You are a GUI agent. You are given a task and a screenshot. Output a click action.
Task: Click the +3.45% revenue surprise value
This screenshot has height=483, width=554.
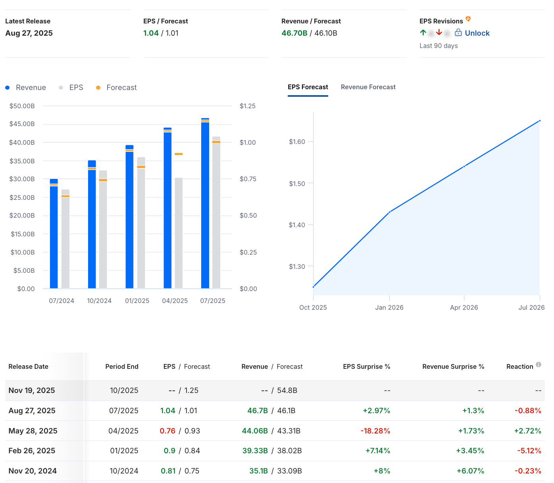[x=470, y=451]
